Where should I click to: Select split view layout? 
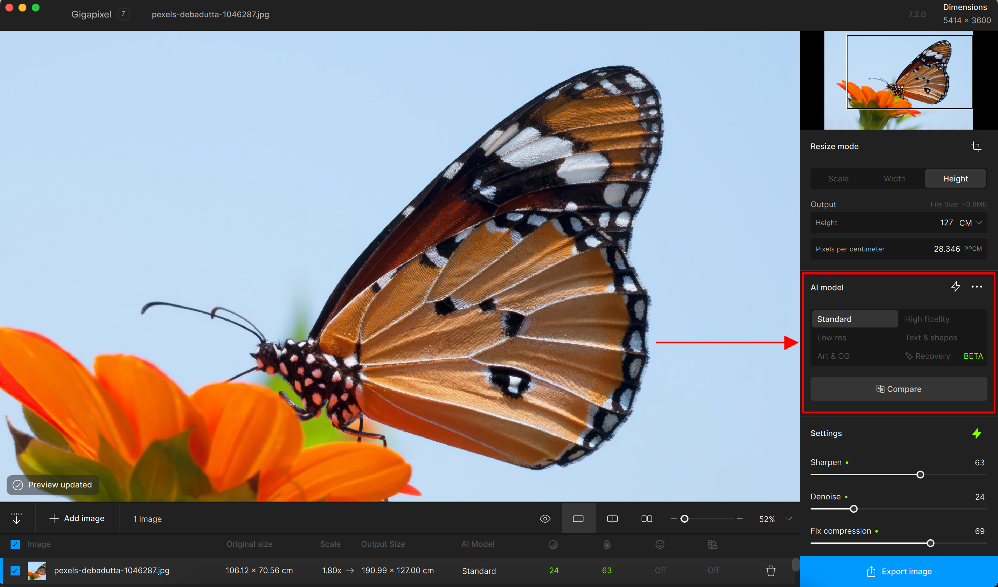612,518
